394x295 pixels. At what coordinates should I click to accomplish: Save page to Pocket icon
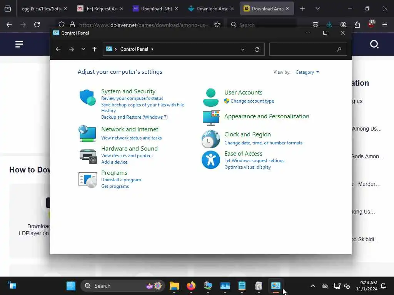[316, 25]
